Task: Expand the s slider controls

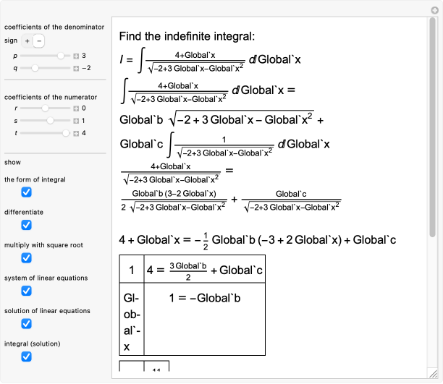Action: tap(76, 121)
